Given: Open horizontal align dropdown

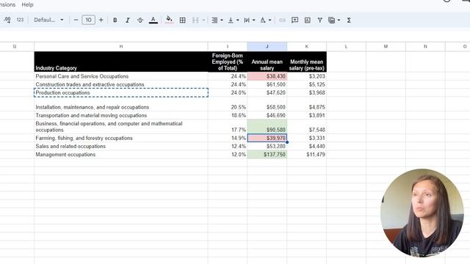Looking at the screenshot, I should 217,20.
